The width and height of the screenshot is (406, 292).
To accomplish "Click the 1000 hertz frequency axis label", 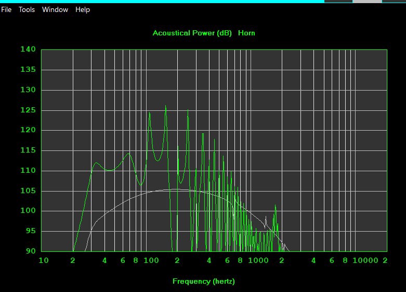I will [x=258, y=260].
